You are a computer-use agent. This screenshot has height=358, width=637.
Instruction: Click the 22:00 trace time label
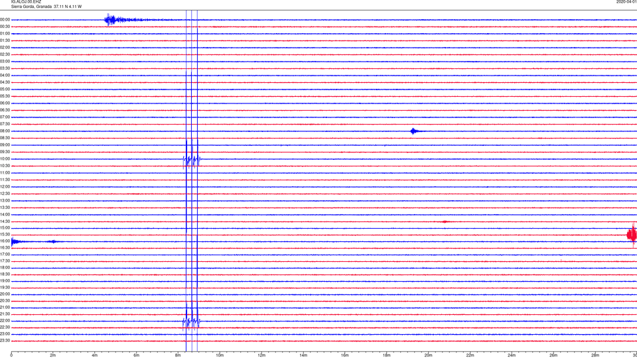(x=5, y=321)
